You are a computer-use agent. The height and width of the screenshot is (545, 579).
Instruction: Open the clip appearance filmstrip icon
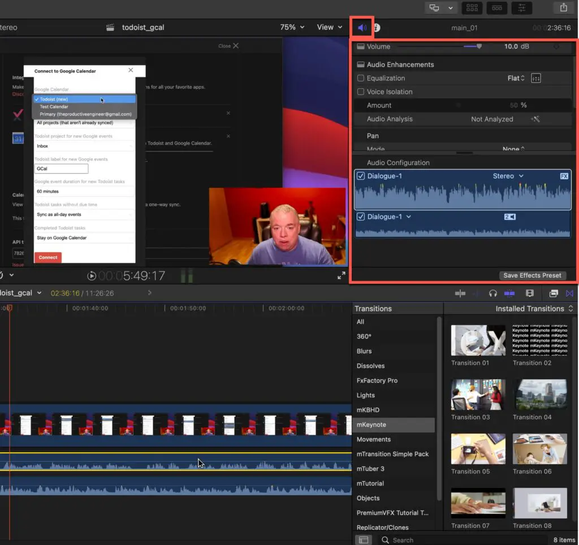[529, 293]
